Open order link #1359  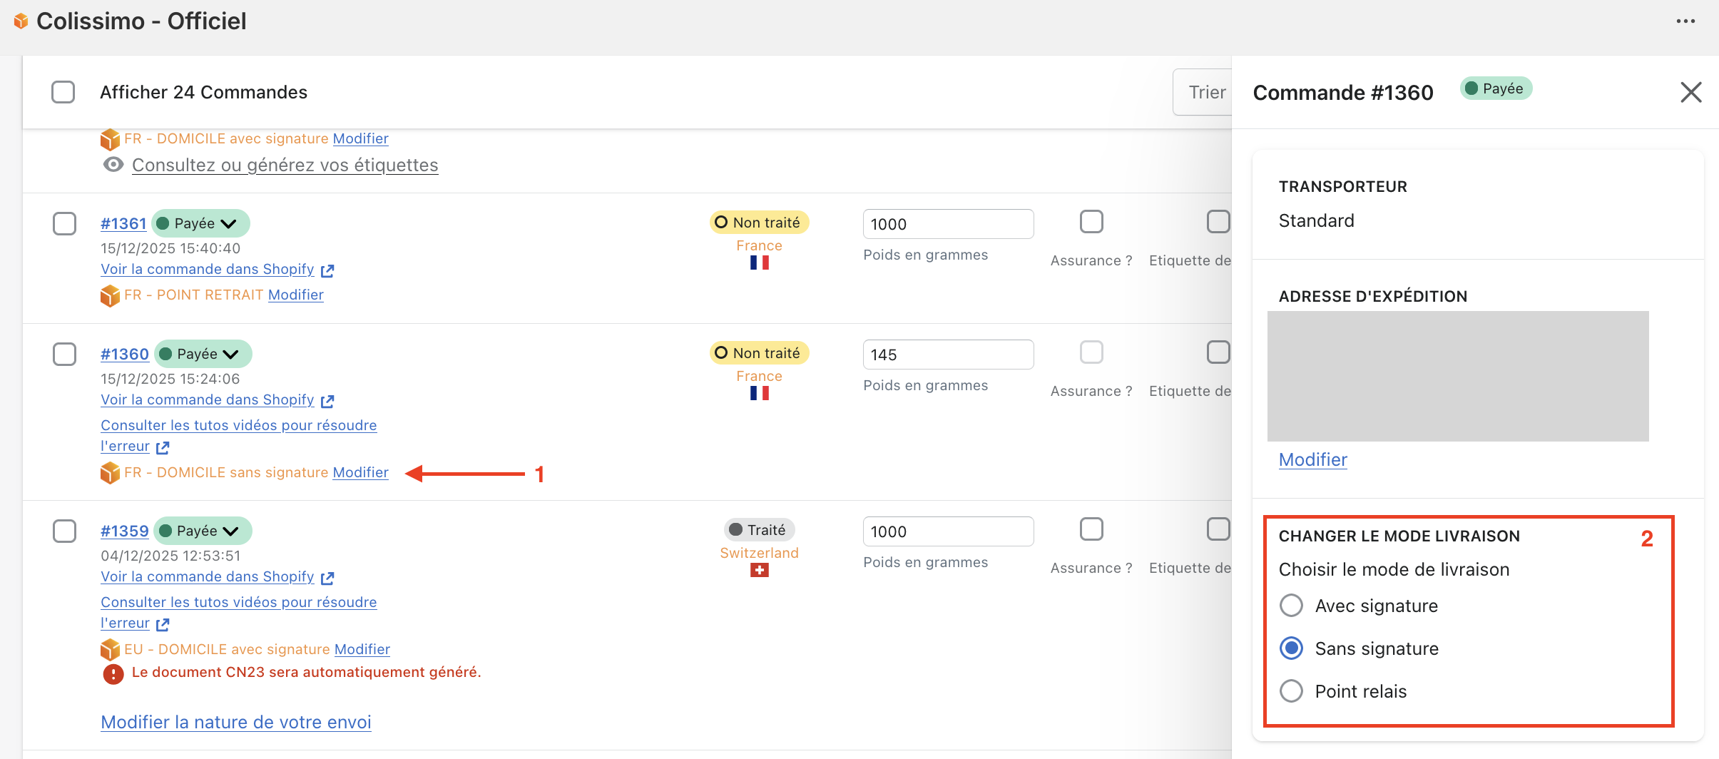(125, 531)
